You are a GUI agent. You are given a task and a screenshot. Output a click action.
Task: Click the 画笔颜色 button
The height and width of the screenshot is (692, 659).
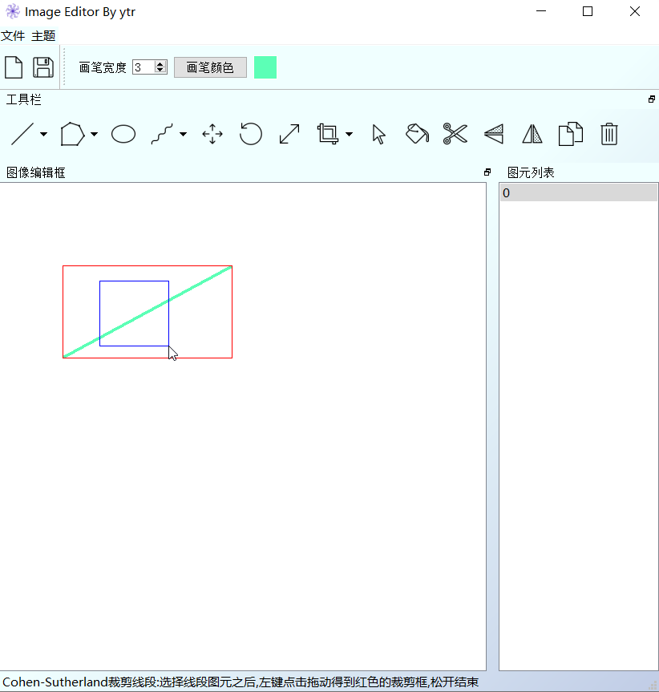pos(210,67)
